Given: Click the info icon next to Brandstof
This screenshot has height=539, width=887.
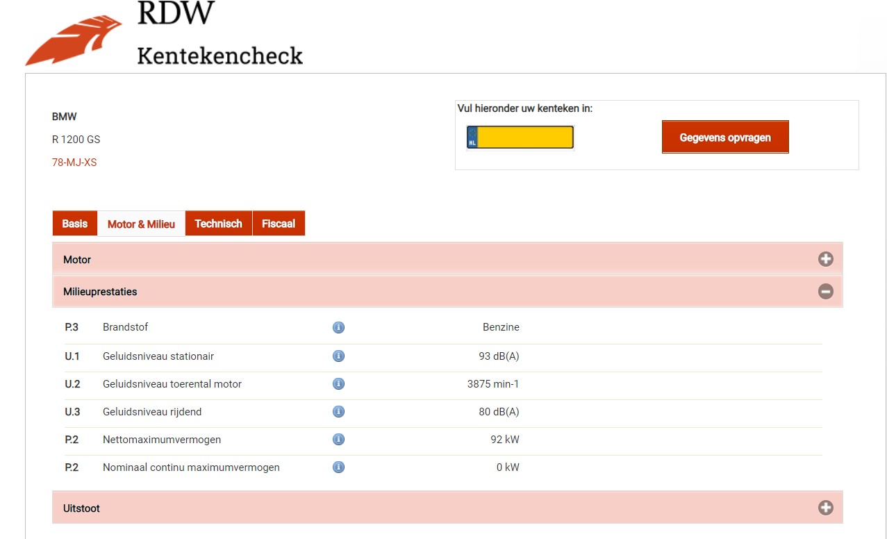Looking at the screenshot, I should coord(338,327).
